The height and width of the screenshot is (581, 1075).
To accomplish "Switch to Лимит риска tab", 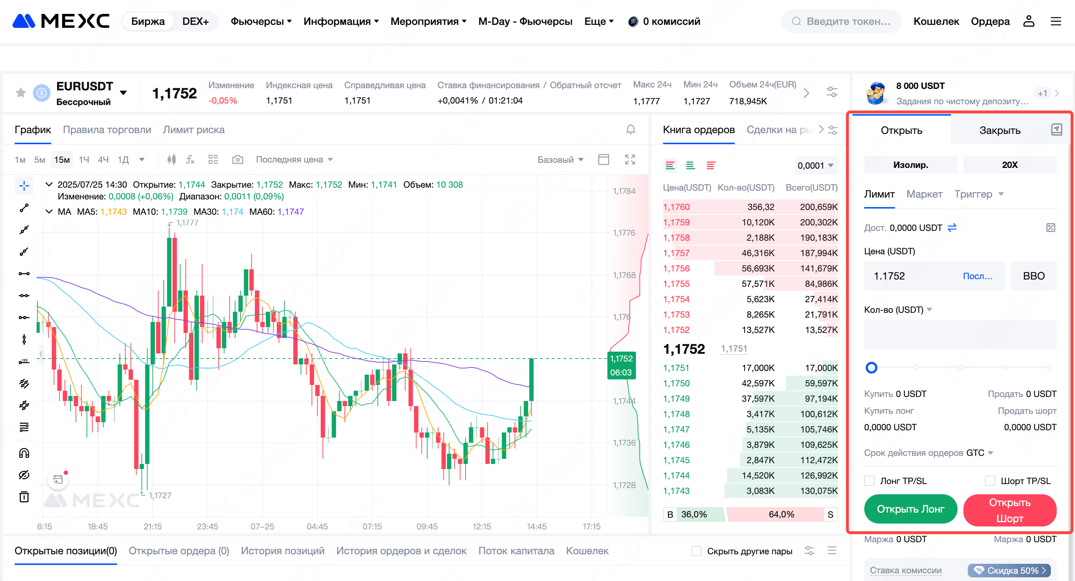I will [194, 130].
